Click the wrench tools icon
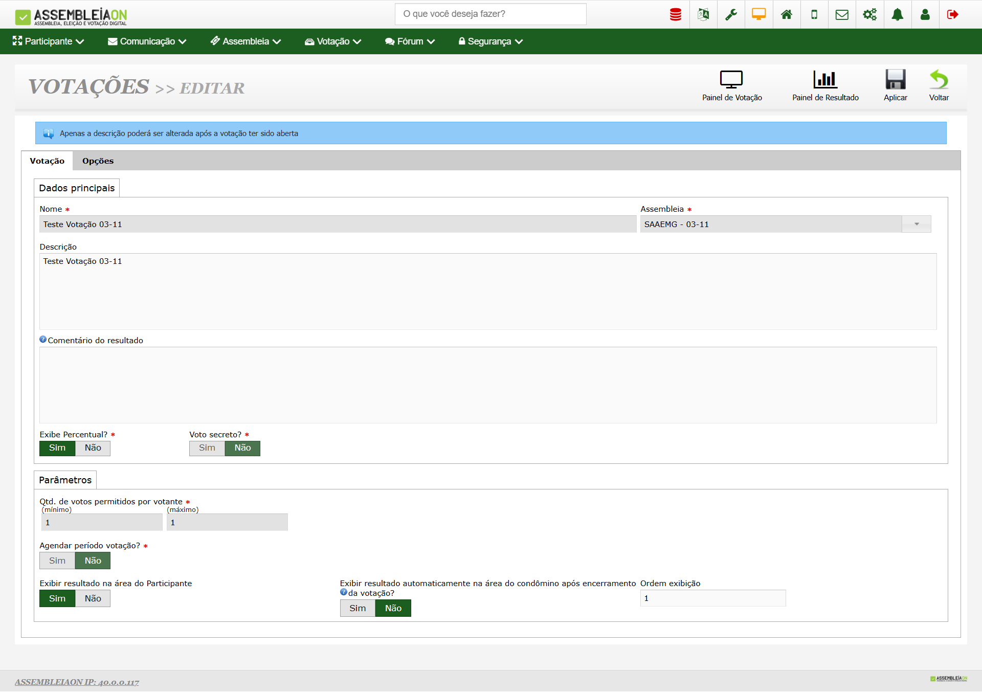982x693 pixels. point(731,14)
